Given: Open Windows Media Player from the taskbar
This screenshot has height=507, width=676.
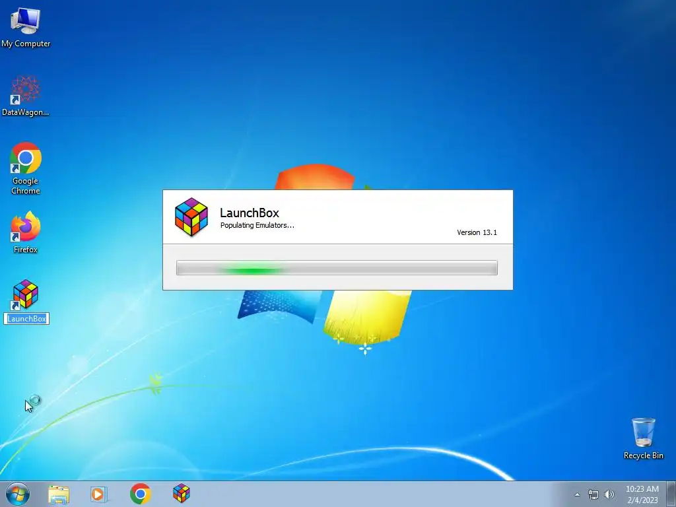Looking at the screenshot, I should point(99,494).
